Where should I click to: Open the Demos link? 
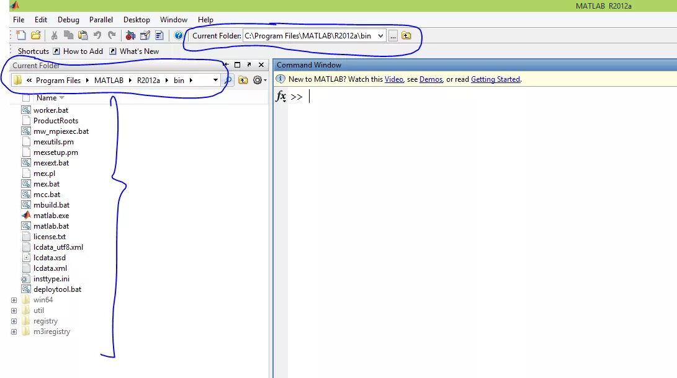(431, 79)
